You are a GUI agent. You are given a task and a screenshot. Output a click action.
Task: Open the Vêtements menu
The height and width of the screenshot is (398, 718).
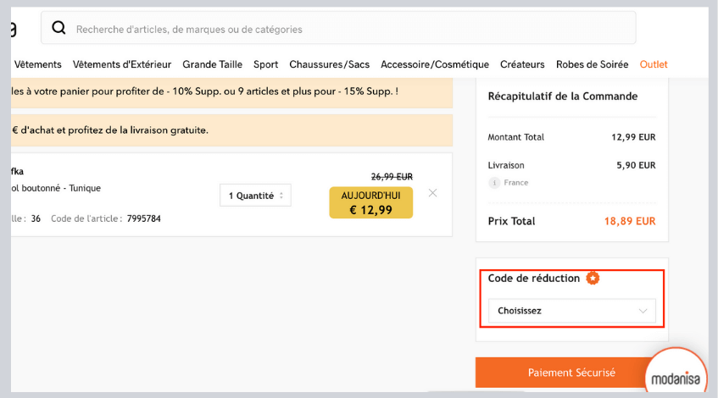38,64
